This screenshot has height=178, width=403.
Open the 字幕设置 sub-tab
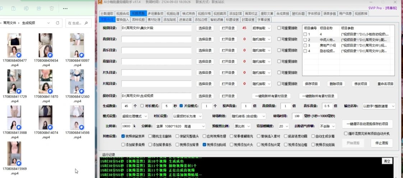264,19
